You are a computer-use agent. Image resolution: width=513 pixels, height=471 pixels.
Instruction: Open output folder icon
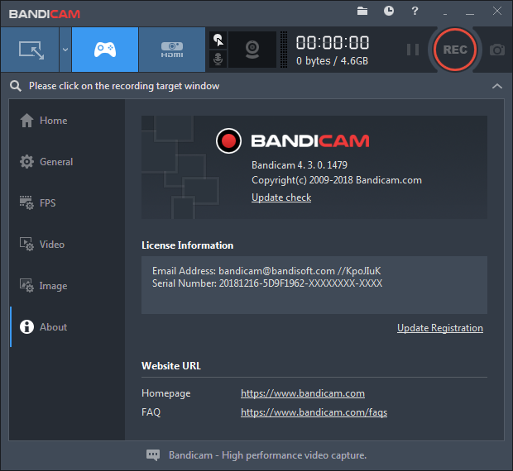click(362, 11)
